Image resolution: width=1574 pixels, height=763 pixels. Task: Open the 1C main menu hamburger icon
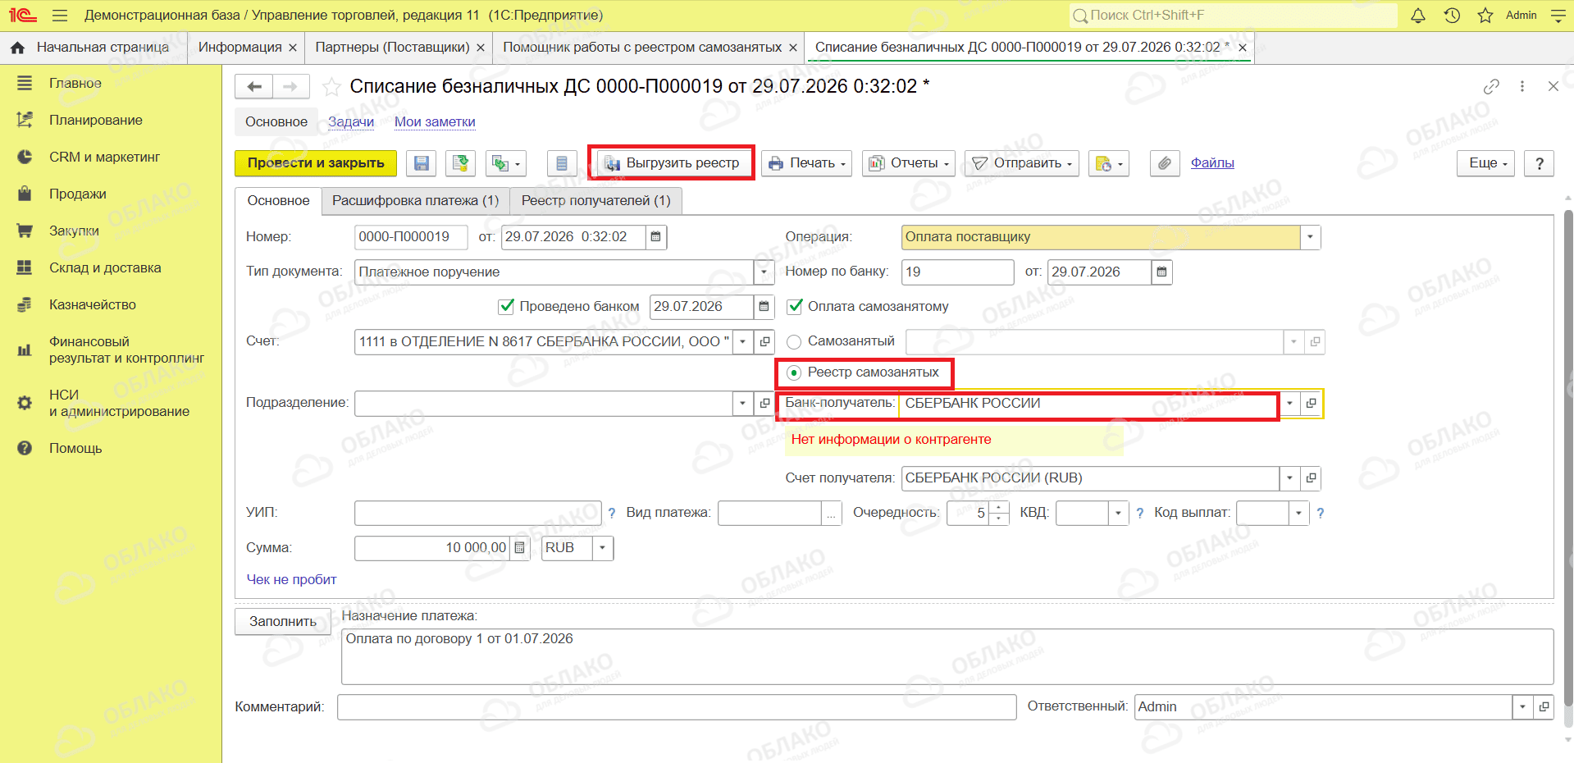59,16
